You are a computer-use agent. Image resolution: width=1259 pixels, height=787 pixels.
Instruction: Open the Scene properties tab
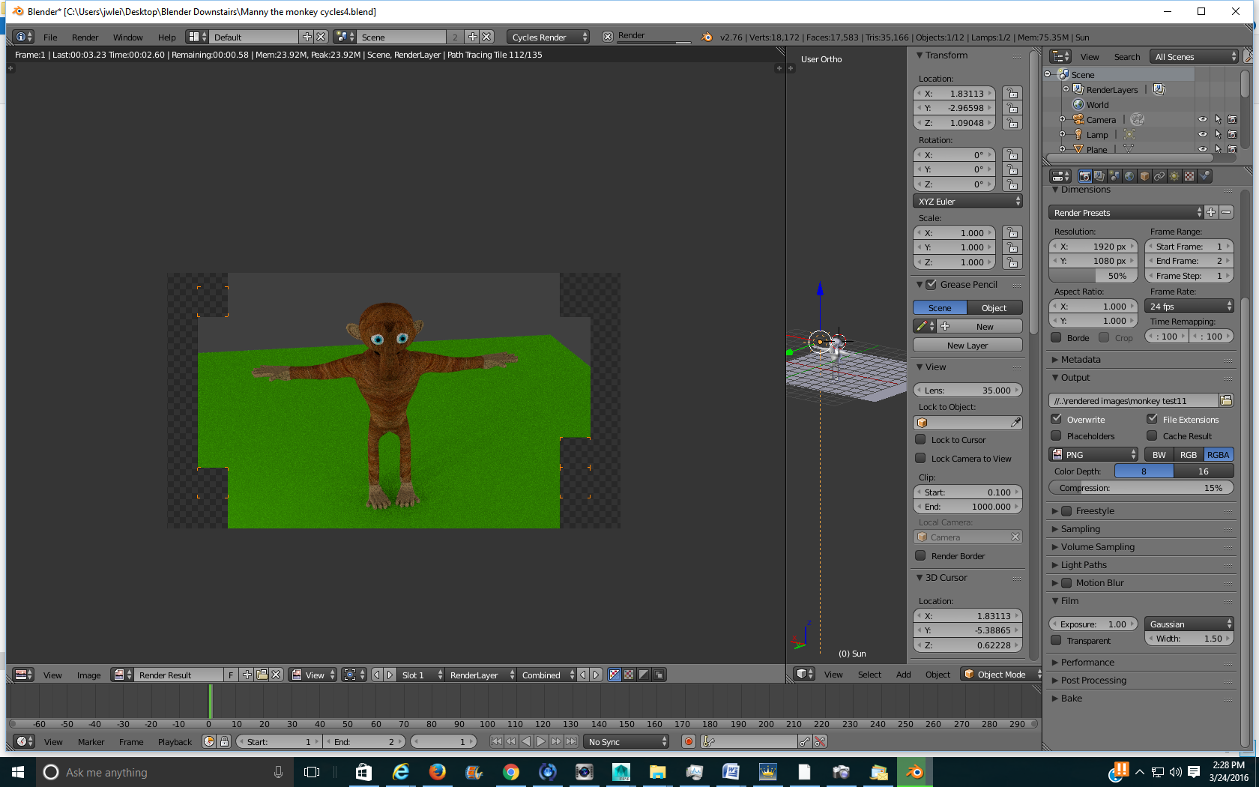click(x=1114, y=176)
